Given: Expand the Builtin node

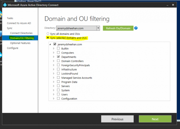Looking at the screenshot, I should point(53,48).
